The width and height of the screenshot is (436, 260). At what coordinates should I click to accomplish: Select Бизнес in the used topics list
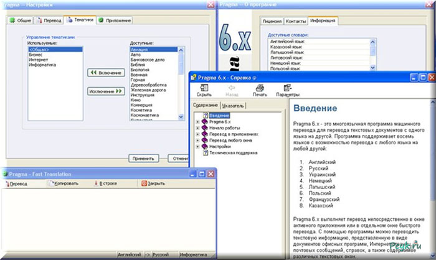37,54
